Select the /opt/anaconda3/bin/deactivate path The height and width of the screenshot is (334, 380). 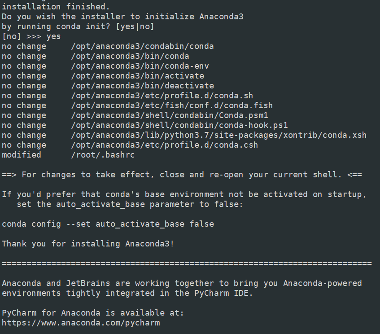pyautogui.click(x=142, y=86)
